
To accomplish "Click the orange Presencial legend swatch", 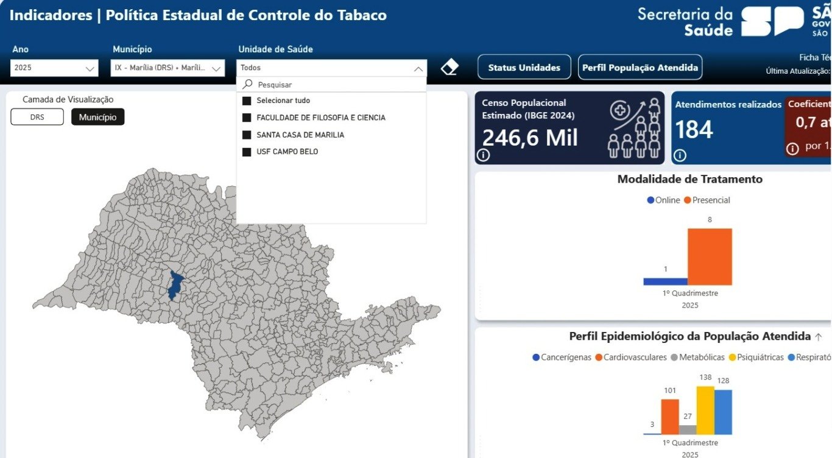I will click(688, 200).
